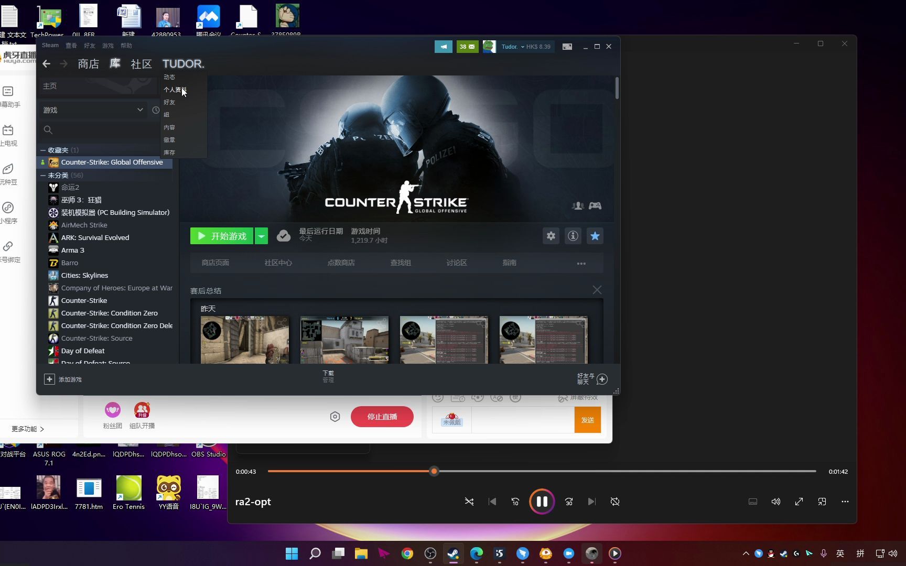Open CS:GO settings gear
Screen dimensions: 906x566
click(x=551, y=236)
